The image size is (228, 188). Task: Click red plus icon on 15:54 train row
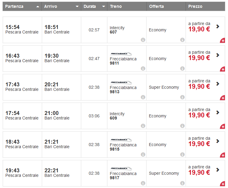(x=223, y=41)
